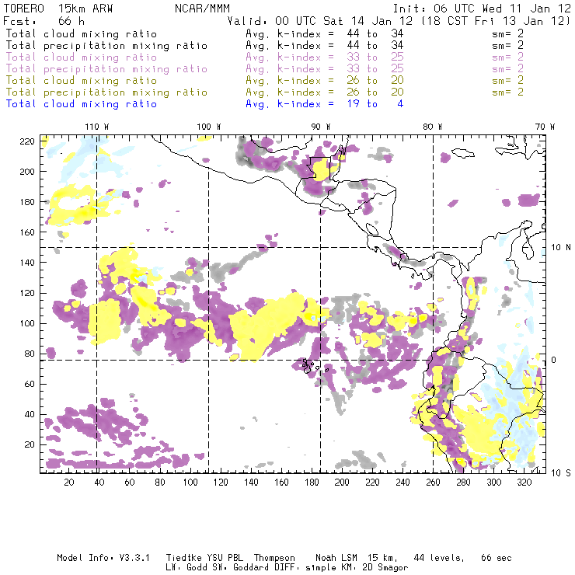This screenshot has height=575, width=575.
Task: Select the horizontal axis tick label "280"
Action: [x=464, y=483]
